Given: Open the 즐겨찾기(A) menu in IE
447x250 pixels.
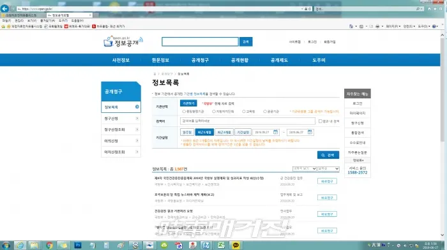Looking at the screenshot, I should pos(47,20).
